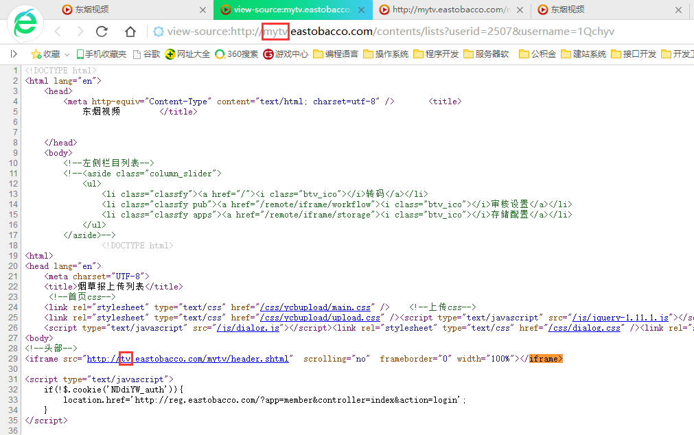Click the forward navigation arrow
694x435 pixels.
coord(80,32)
